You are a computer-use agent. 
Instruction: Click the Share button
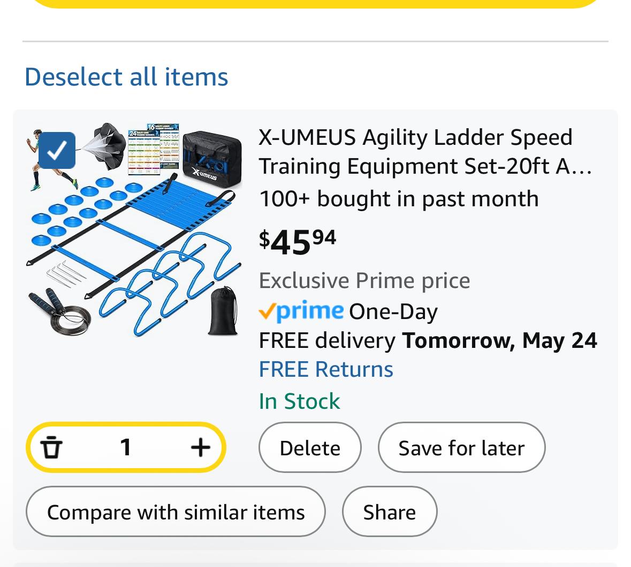(390, 511)
